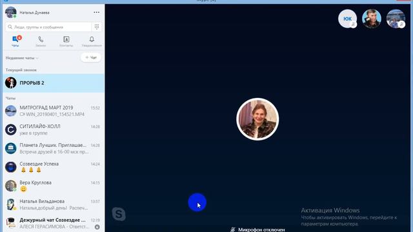The image size is (413, 232).
Task: Click the Наталья Вильданова avatar
Action: [x=11, y=204]
